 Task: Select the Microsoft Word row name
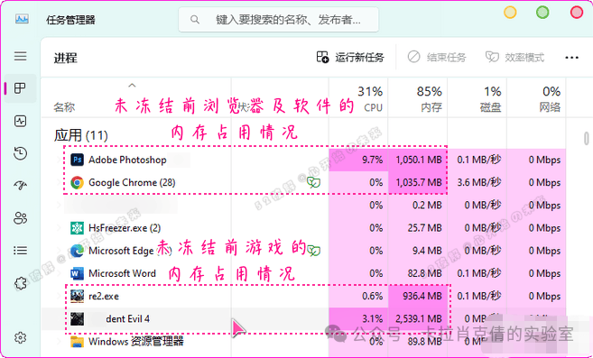(122, 273)
